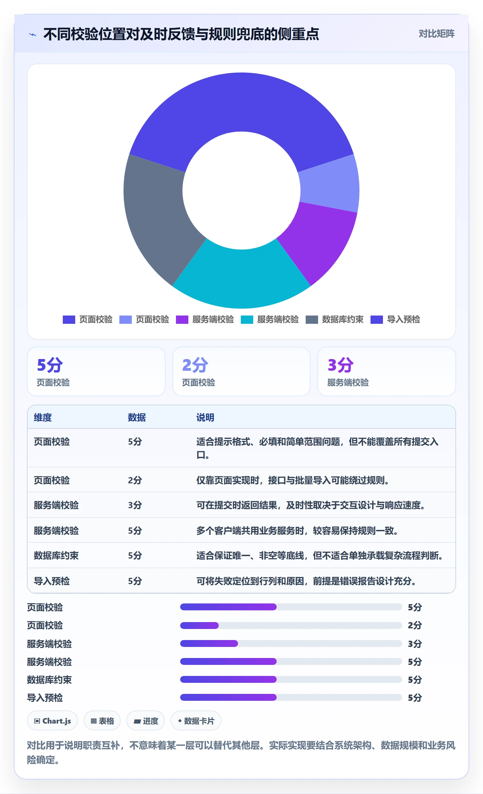Click the diamond icon in the 数据卡片 chip
Image resolution: width=483 pixels, height=794 pixels.
pos(180,721)
